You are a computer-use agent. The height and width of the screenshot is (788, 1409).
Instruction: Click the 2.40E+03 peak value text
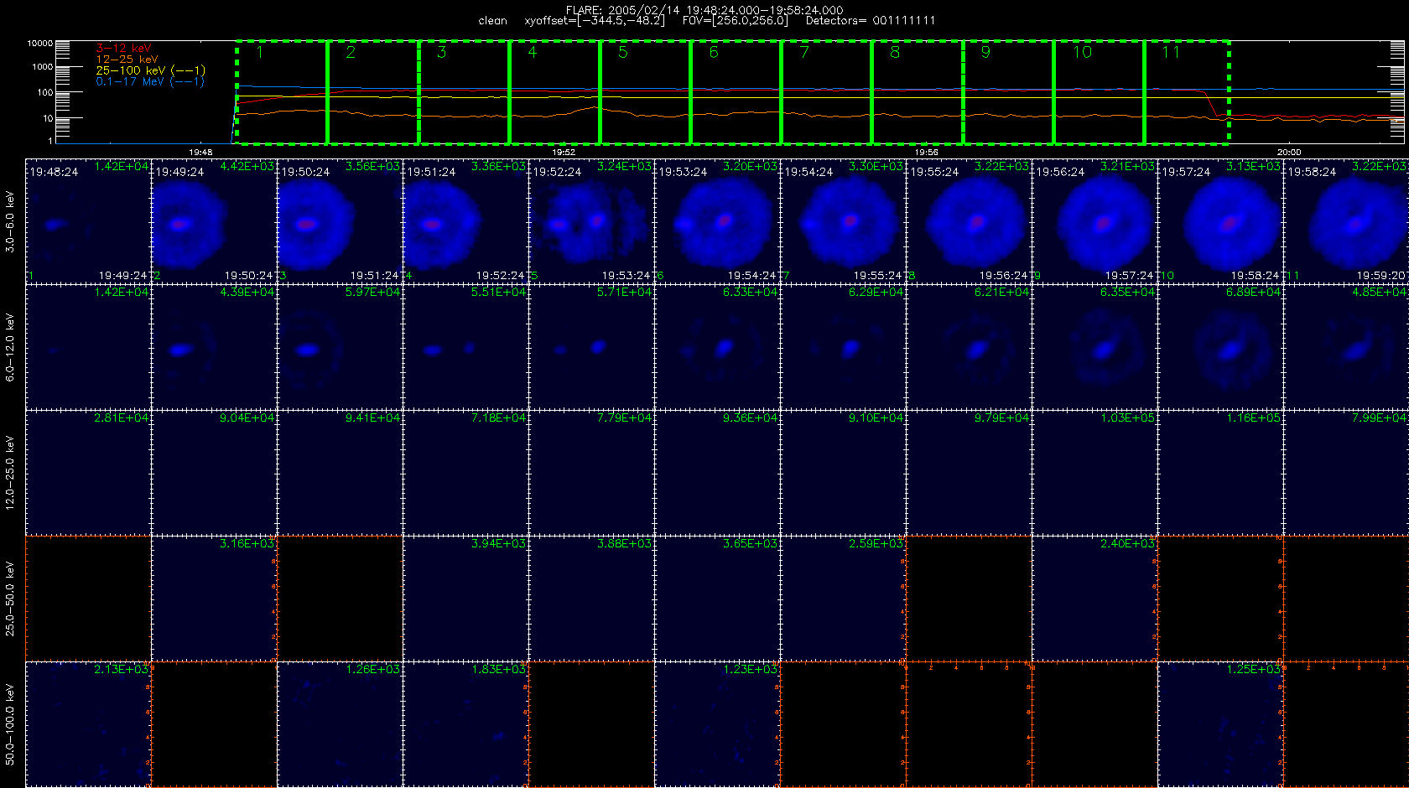tap(1128, 543)
